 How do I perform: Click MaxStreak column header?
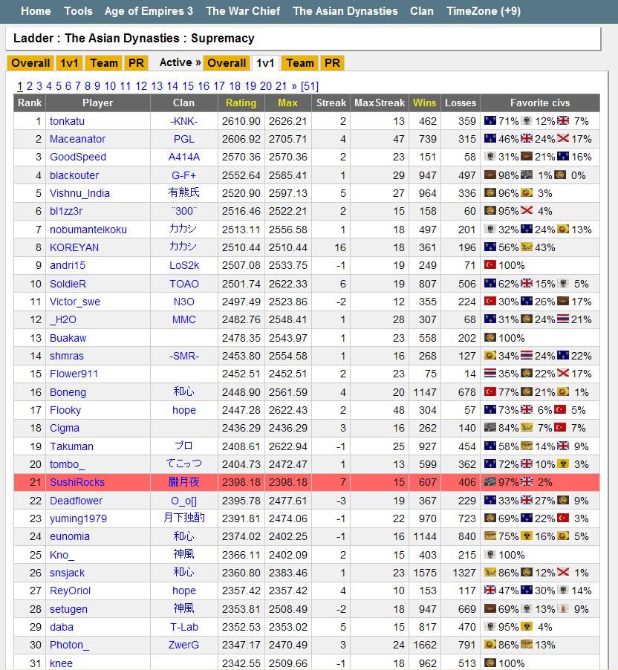click(x=379, y=103)
